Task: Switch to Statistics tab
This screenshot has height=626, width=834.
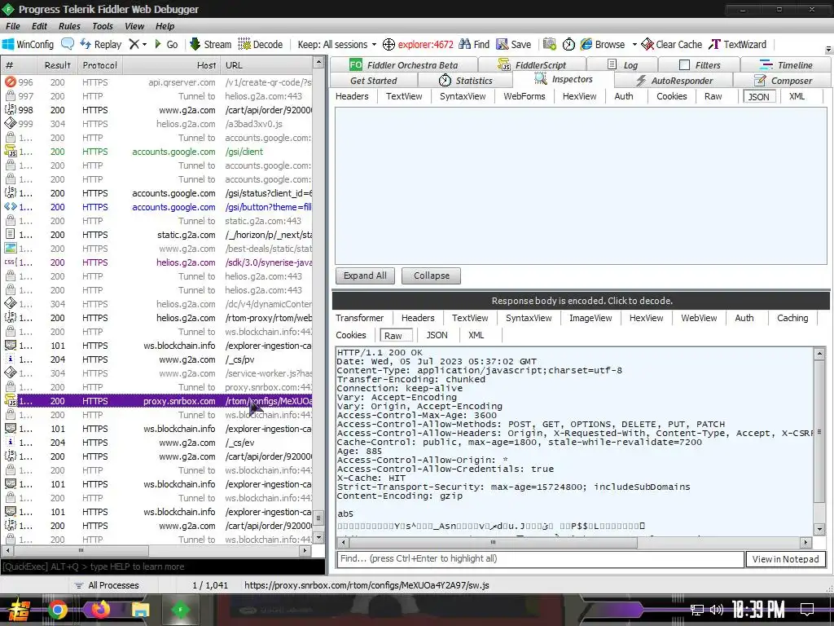Action: (466, 81)
